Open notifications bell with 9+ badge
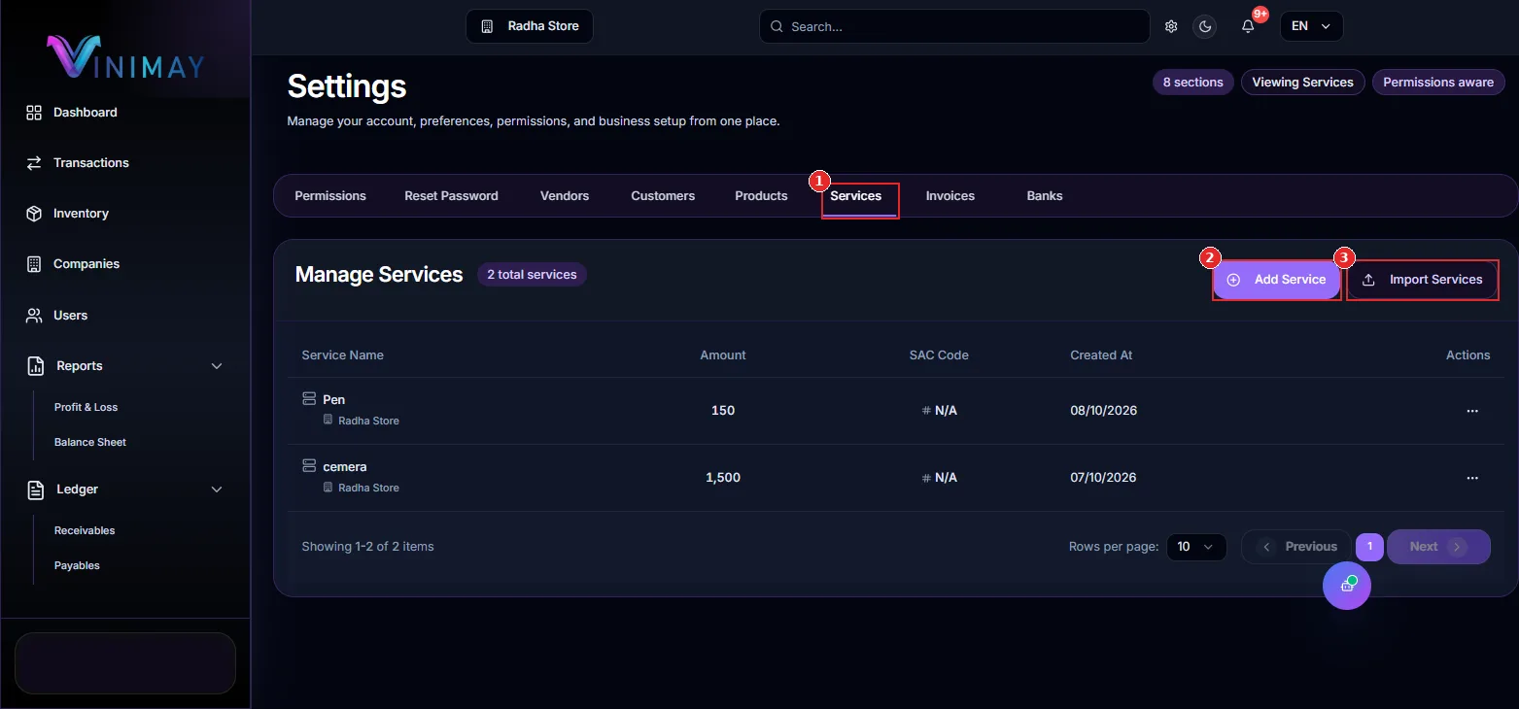The width and height of the screenshot is (1519, 709). coord(1249,26)
